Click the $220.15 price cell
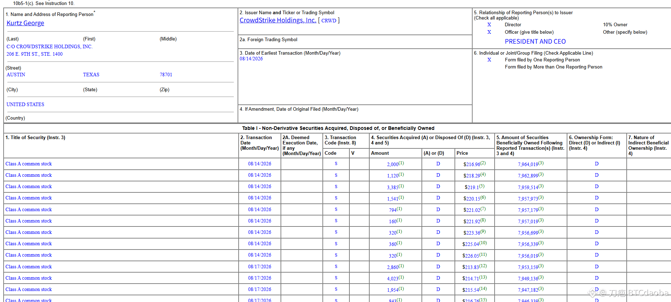 [x=474, y=198]
